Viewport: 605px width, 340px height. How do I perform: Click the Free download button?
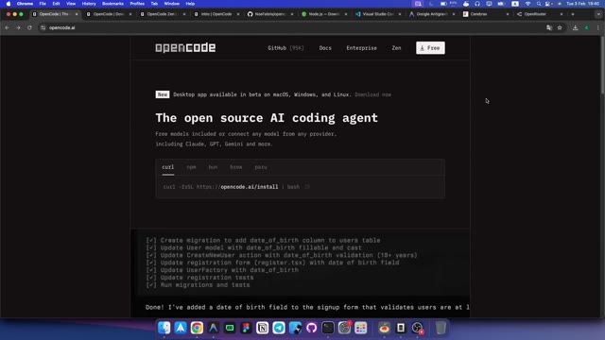tap(430, 48)
